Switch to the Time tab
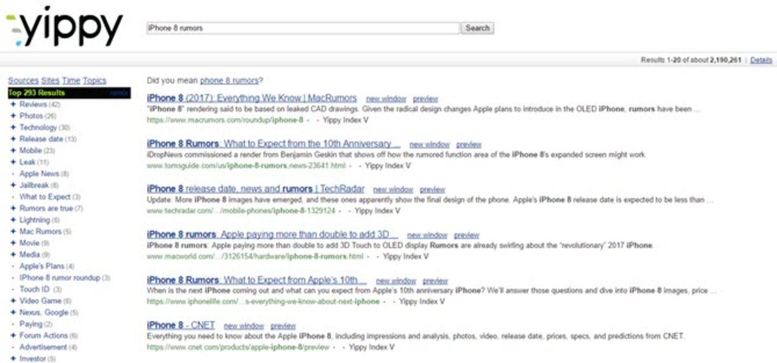Viewport: 777px width, 363px height. pyautogui.click(x=71, y=80)
